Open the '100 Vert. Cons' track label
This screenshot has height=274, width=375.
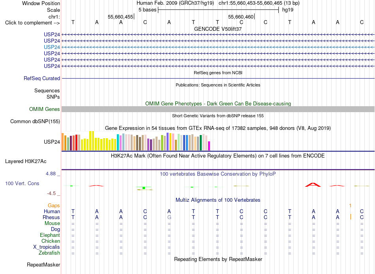coord(22,183)
